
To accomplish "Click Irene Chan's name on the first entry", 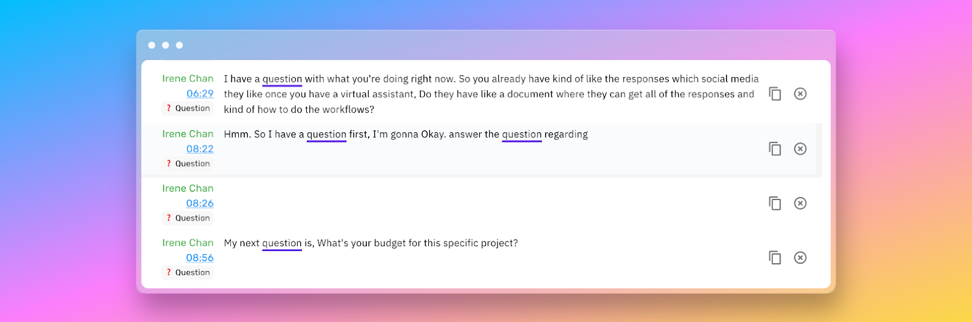I will tap(188, 79).
